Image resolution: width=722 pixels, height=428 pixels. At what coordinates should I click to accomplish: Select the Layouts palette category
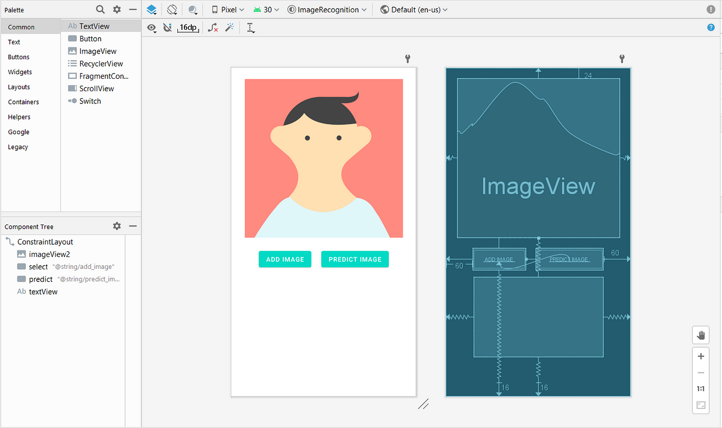click(x=19, y=87)
